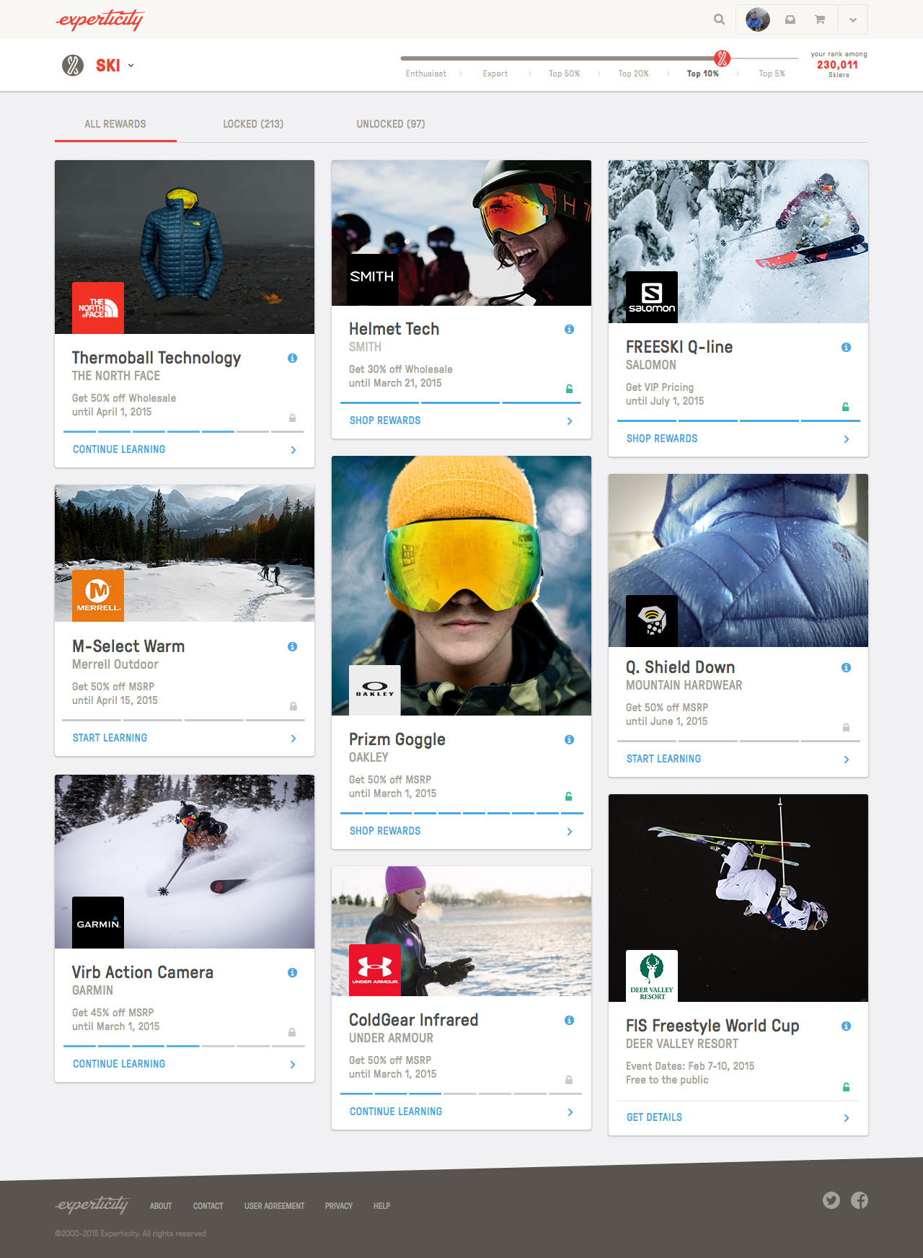Open the Help footer link
923x1258 pixels.
click(x=381, y=1206)
